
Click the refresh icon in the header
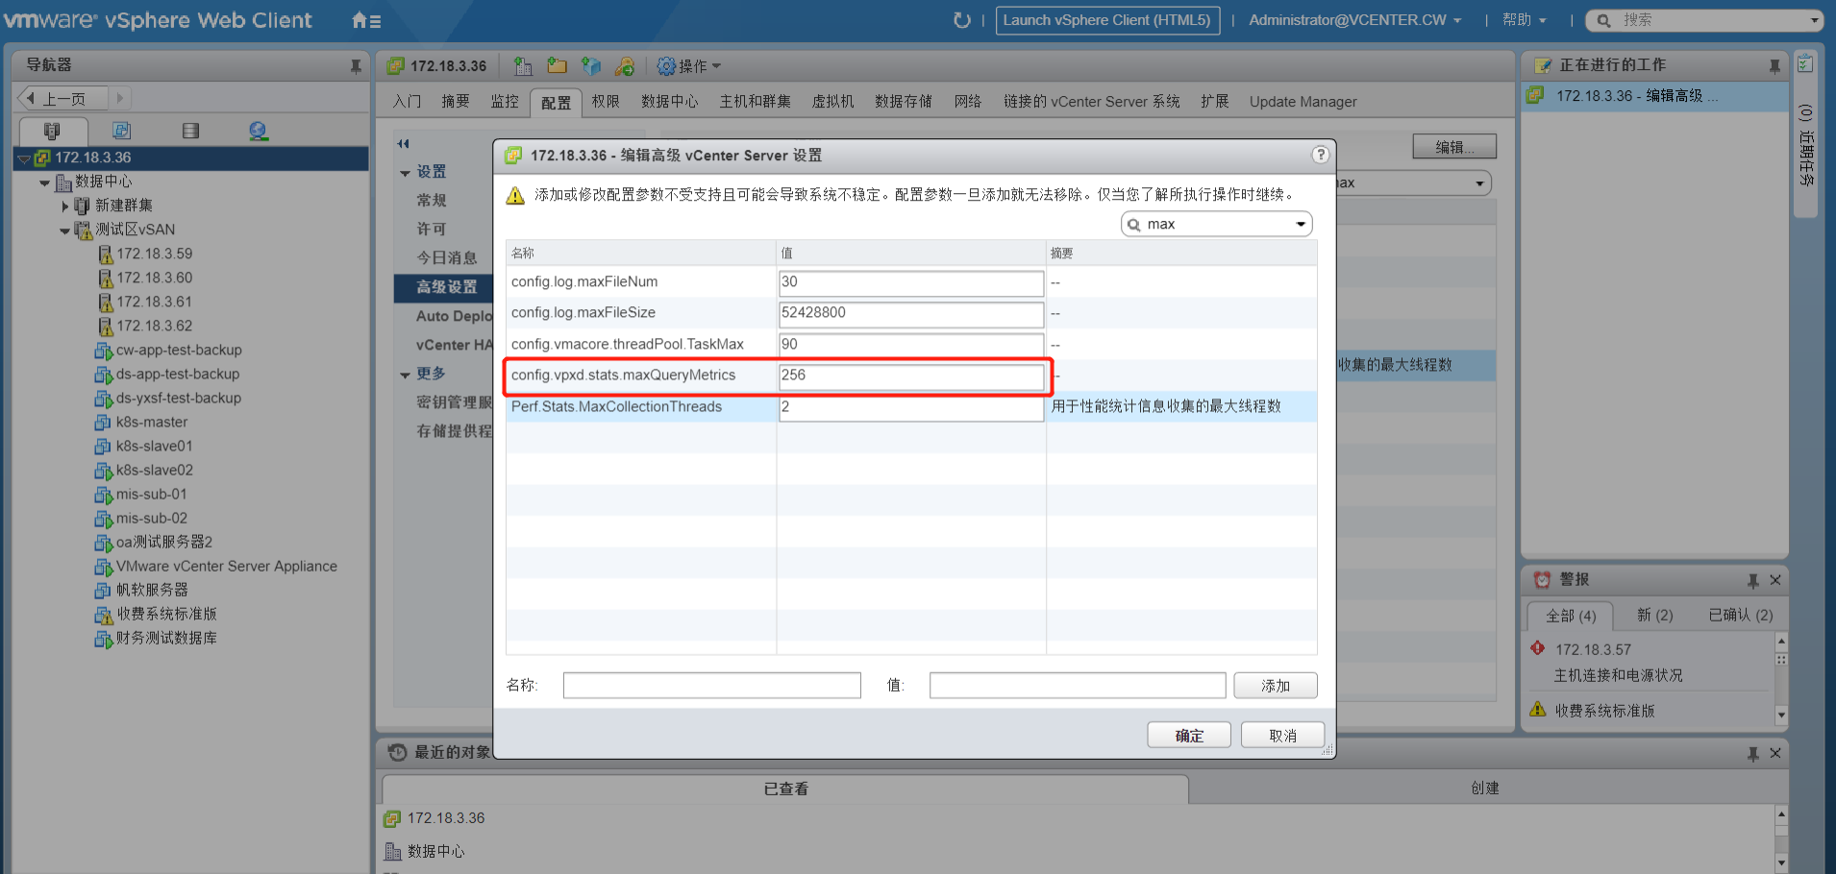pyautogui.click(x=961, y=20)
